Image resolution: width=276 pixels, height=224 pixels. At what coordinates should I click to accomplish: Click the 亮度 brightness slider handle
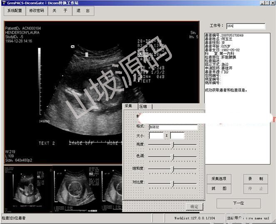tap(172, 145)
